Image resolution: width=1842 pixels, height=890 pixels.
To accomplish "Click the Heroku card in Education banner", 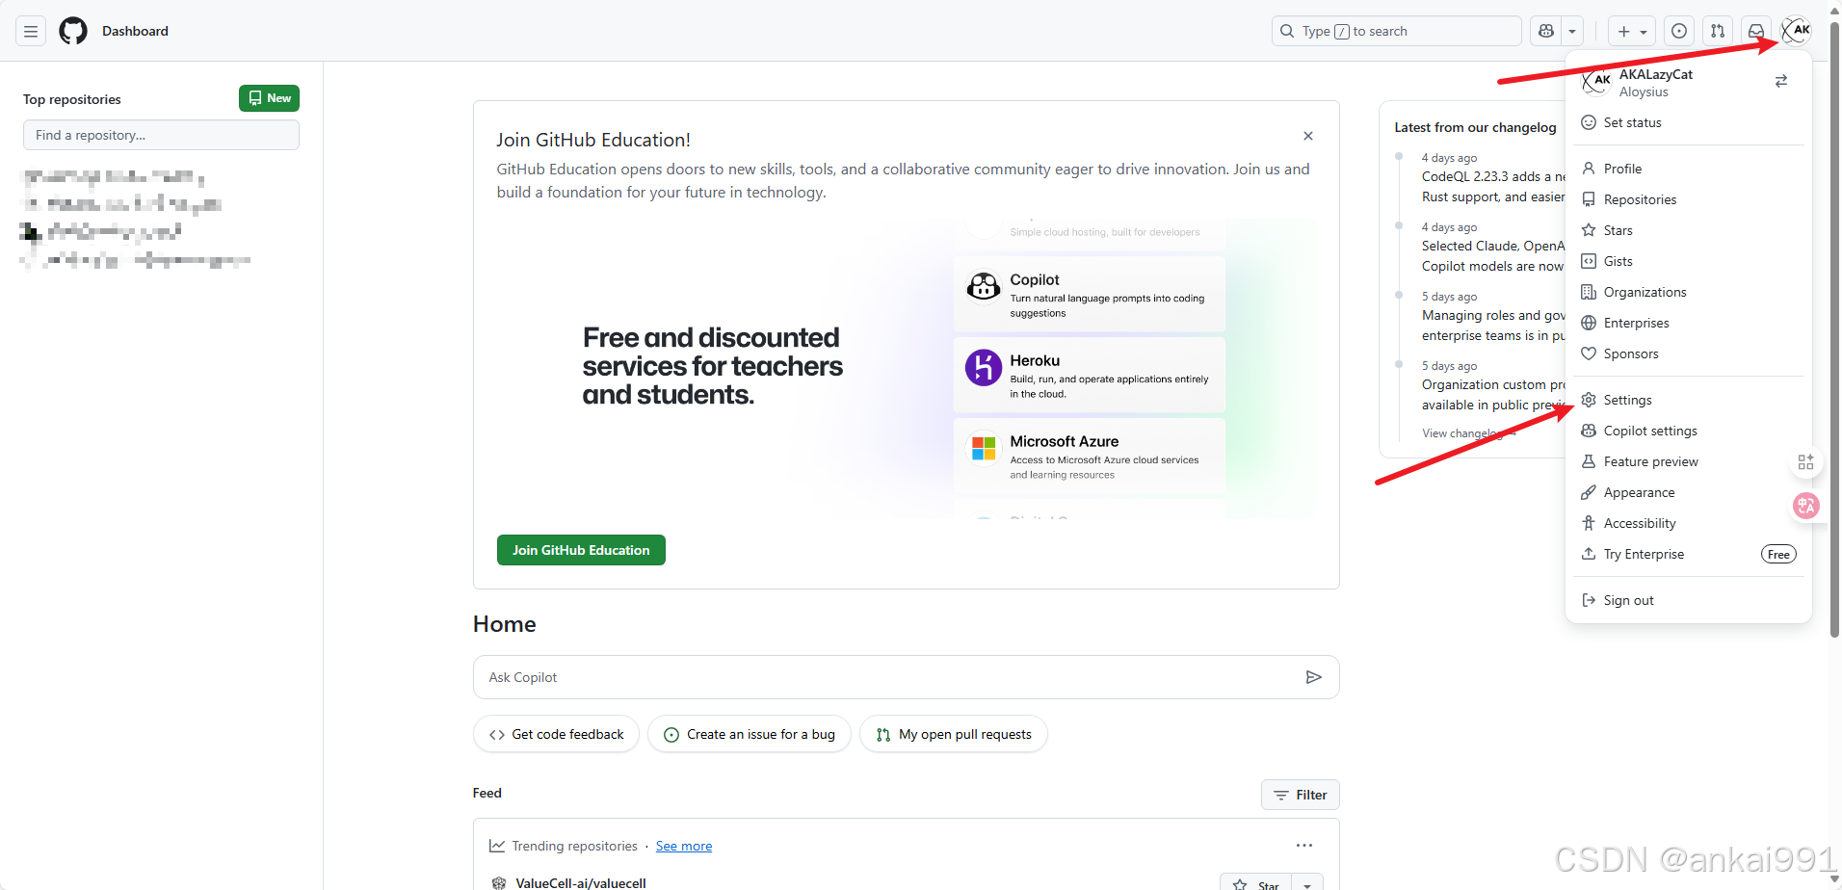I will pyautogui.click(x=1090, y=376).
